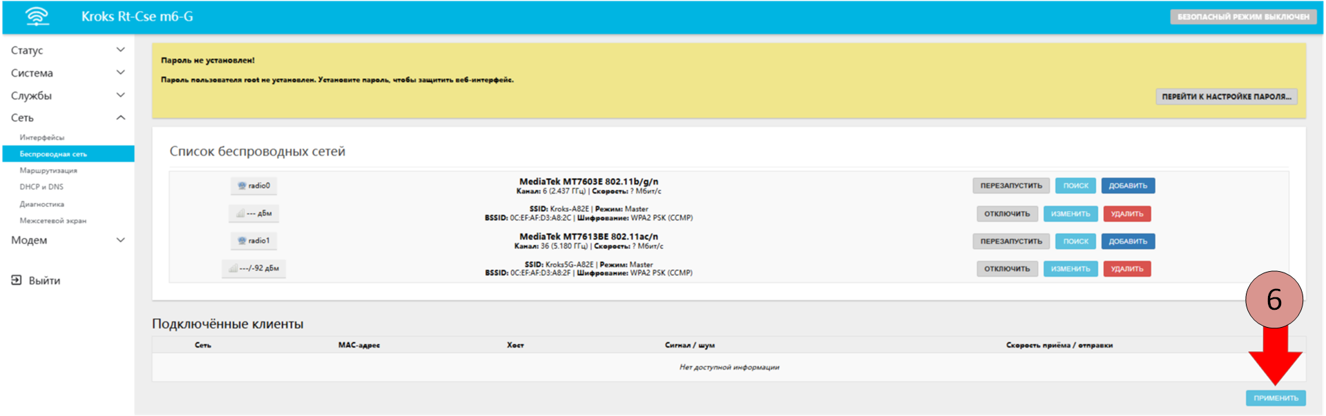Collapse the Сеть sidebar section
The width and height of the screenshot is (1326, 416).
pos(68,118)
